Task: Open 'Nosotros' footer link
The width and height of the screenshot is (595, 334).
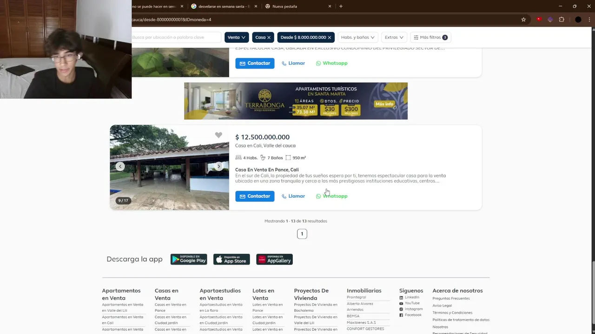Action: (x=440, y=327)
